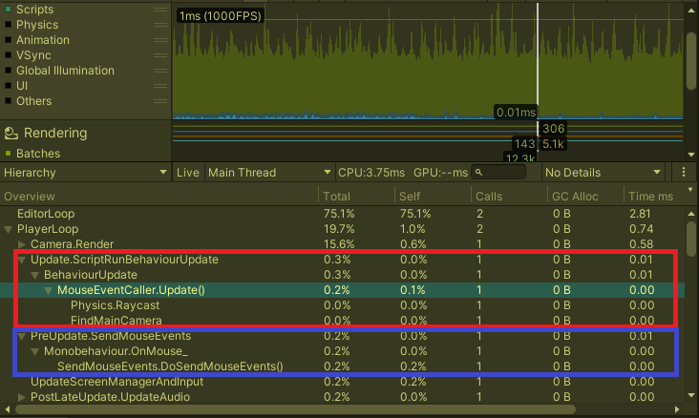The height and width of the screenshot is (418, 699).
Task: Collapse PreUpdate.SendMouseEvents row
Action: [x=21, y=337]
